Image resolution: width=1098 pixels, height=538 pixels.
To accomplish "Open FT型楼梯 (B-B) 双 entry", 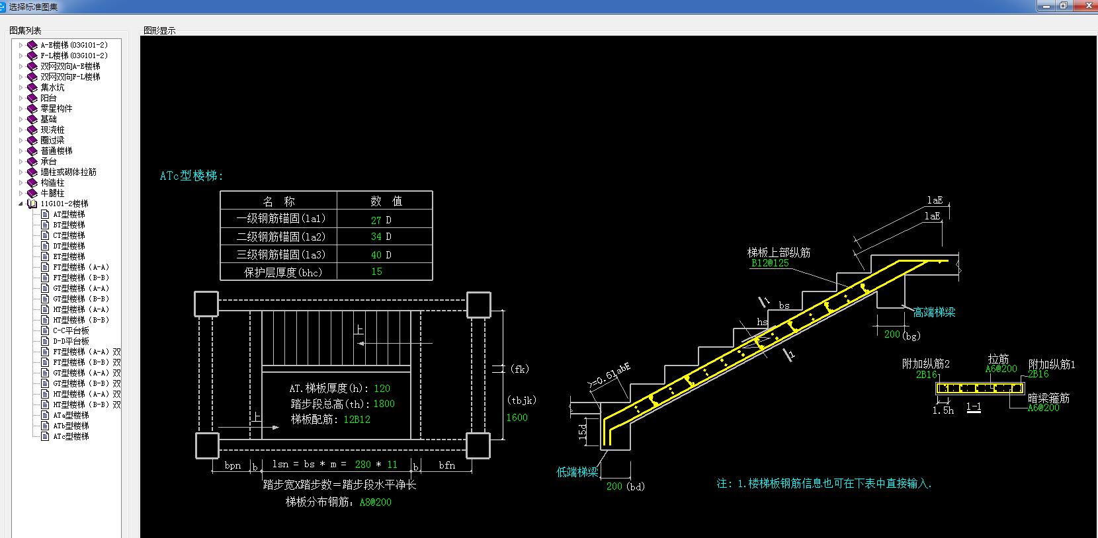I will coord(87,362).
